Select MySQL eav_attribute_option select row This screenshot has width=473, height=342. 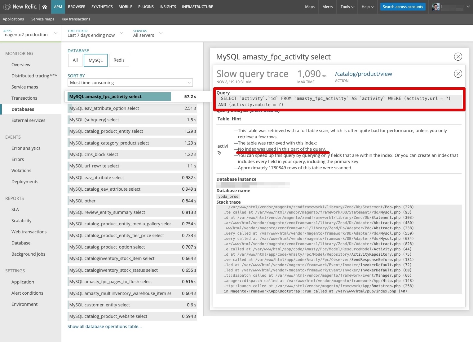(132, 108)
